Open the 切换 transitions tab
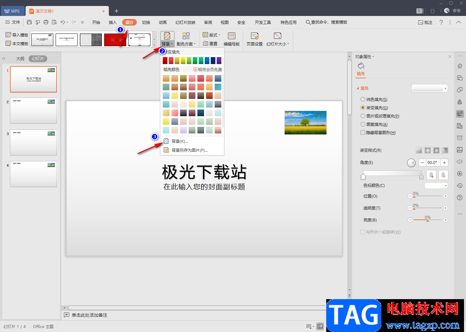This screenshot has height=332, width=466. click(146, 22)
